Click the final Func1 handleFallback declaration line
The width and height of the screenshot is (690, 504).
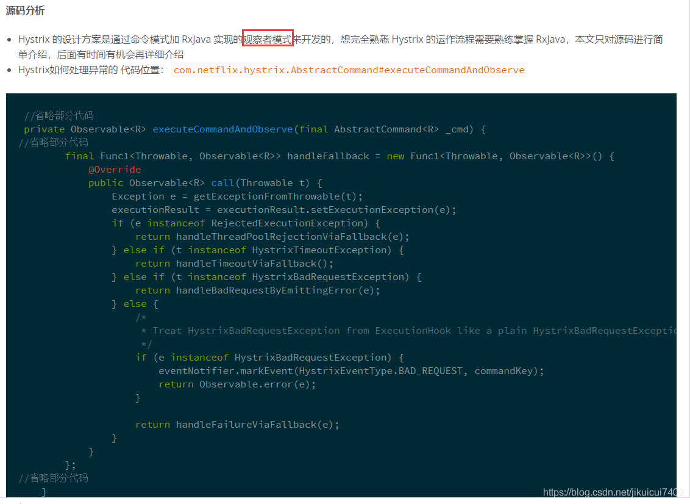pos(340,156)
